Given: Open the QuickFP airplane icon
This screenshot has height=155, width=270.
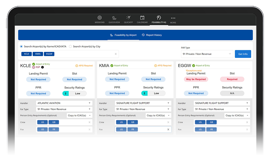Looking at the screenshot, I should (128, 18).
